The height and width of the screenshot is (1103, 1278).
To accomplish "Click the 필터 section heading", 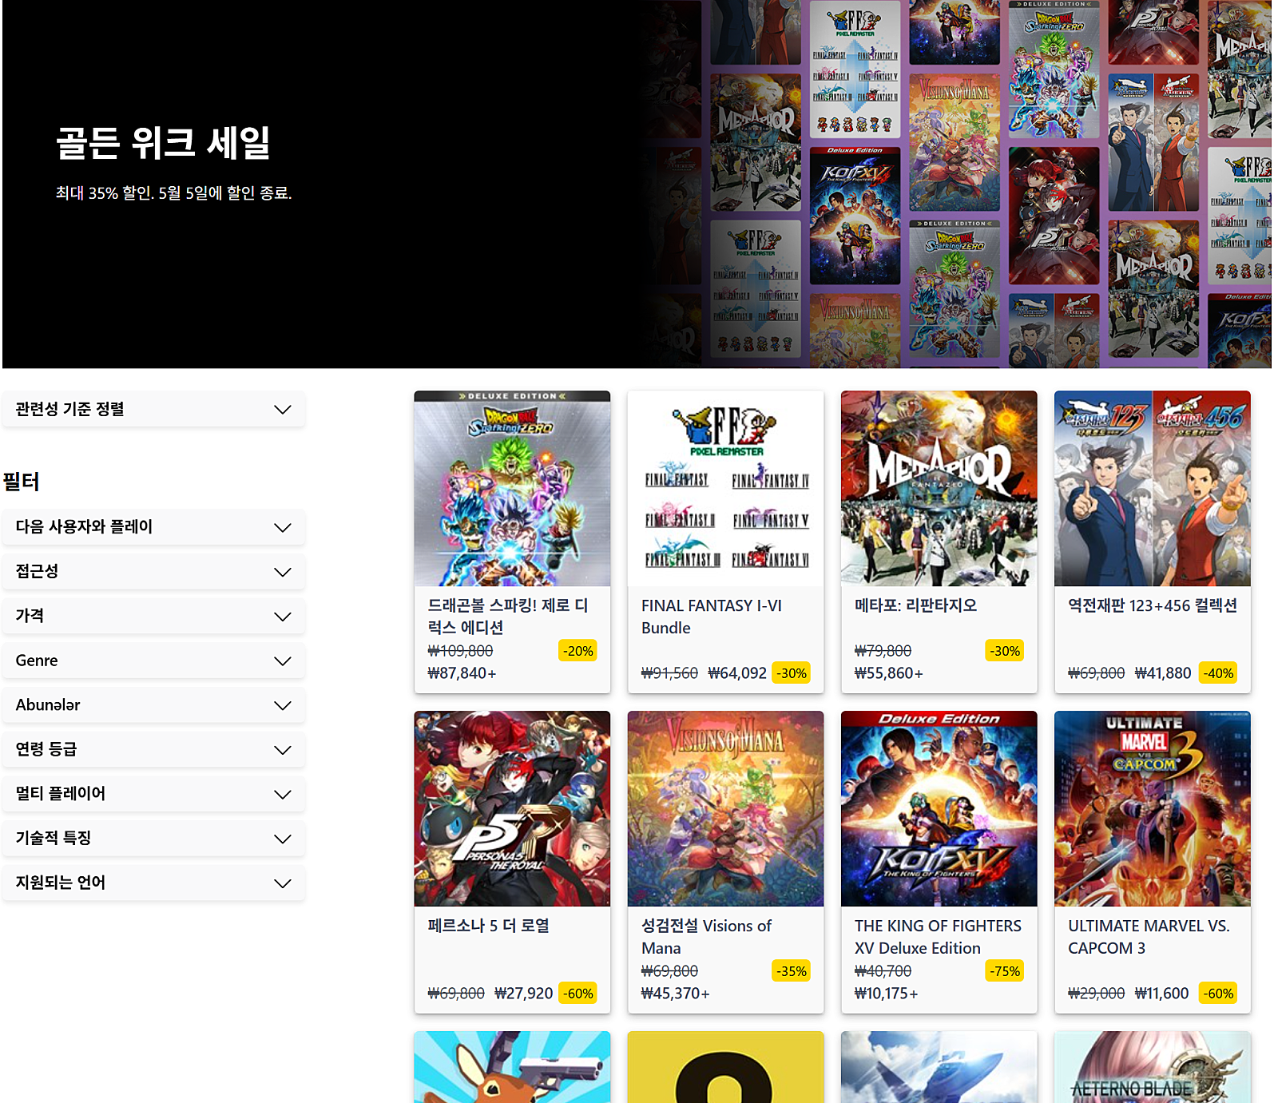I will [x=22, y=482].
